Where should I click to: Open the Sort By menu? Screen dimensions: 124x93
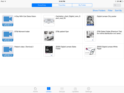pyautogui.click(x=118, y=11)
